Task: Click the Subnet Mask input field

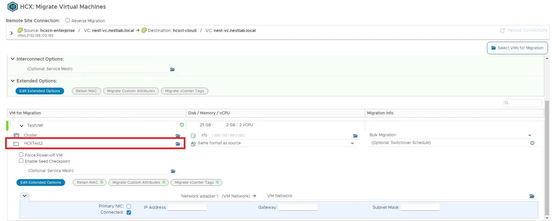Action: pyautogui.click(x=420, y=207)
